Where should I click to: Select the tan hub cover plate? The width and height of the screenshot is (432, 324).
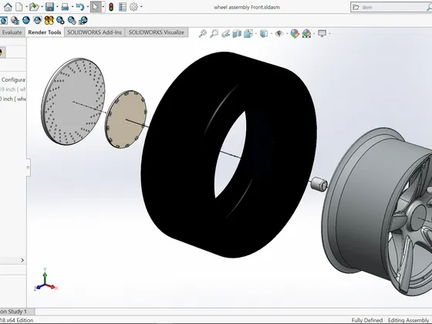click(126, 120)
